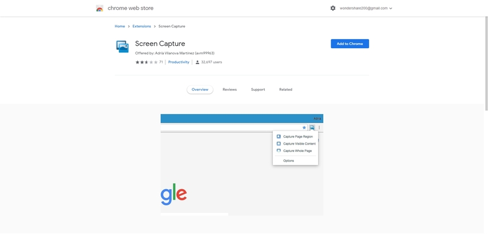Click the Capture Whole Page text in the preview
Viewport: 488px width, 238px height.
(297, 151)
